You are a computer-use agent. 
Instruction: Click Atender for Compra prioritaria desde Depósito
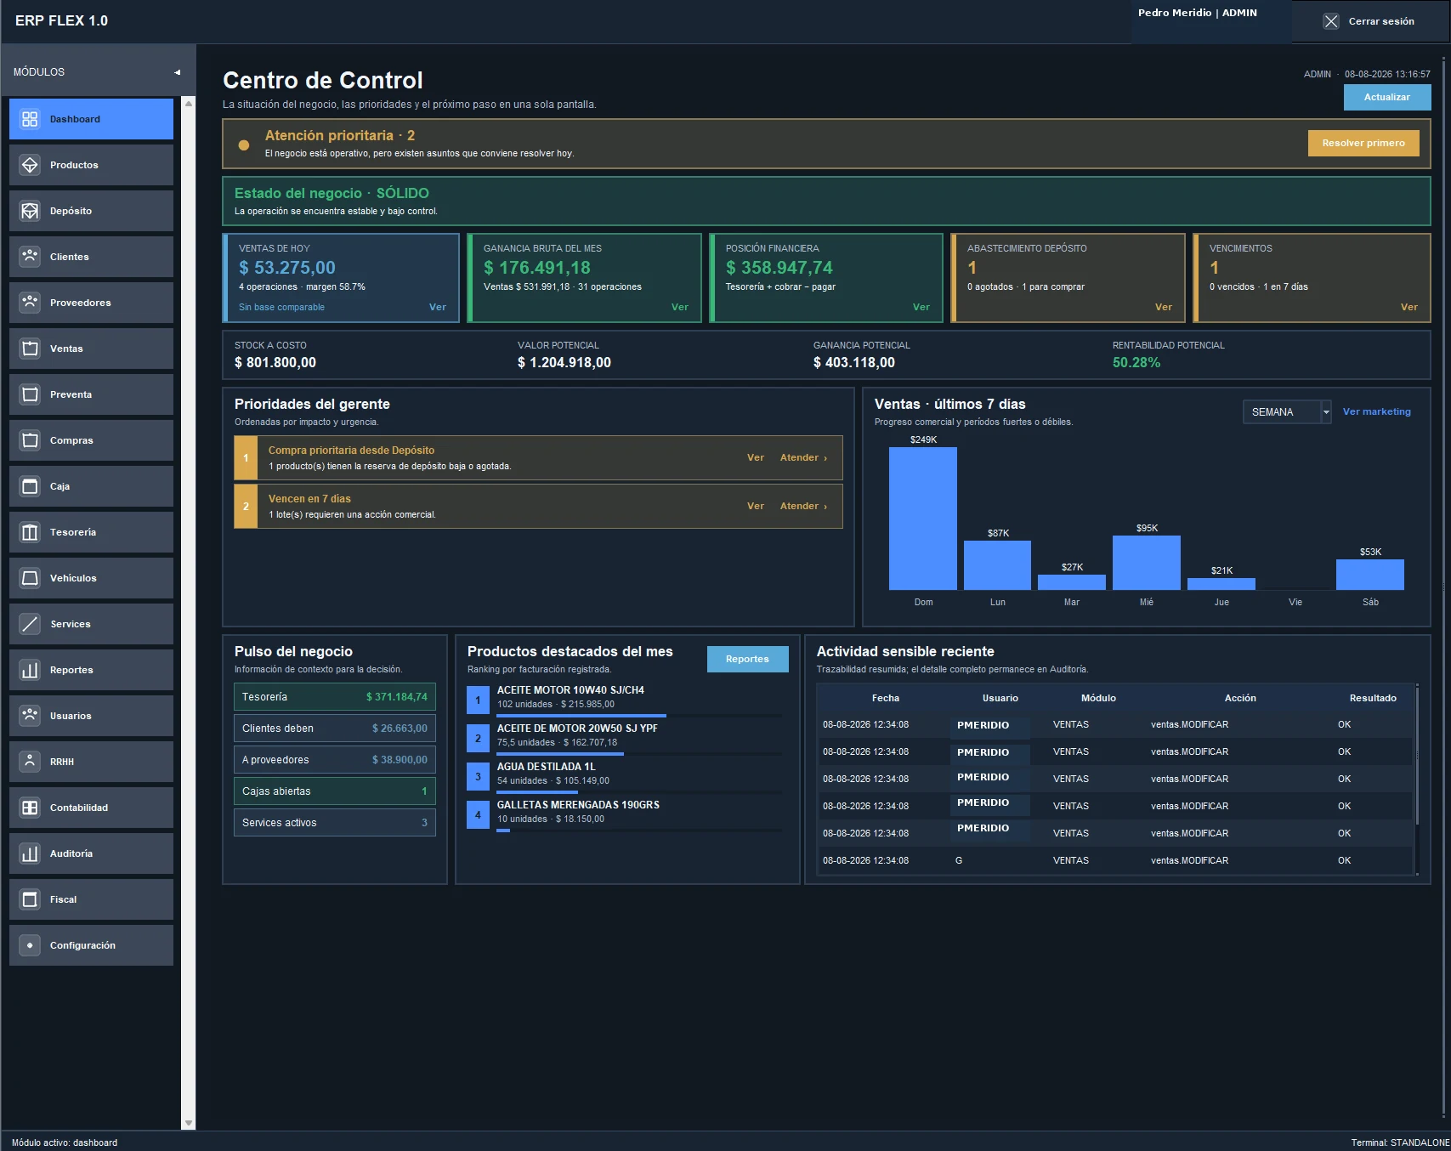(x=803, y=457)
